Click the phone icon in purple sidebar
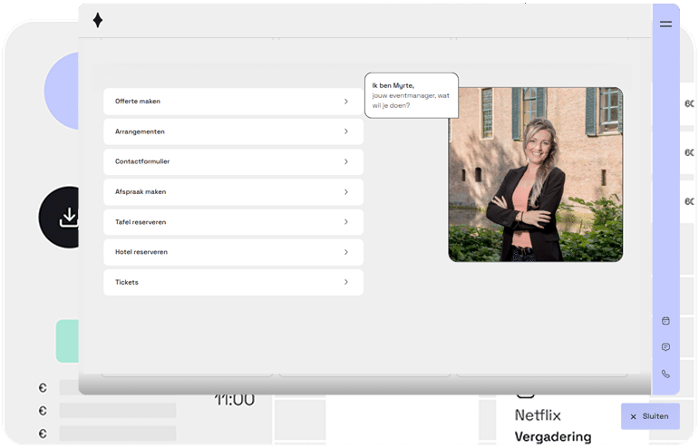Screen dimensions: 699x448 (665, 374)
